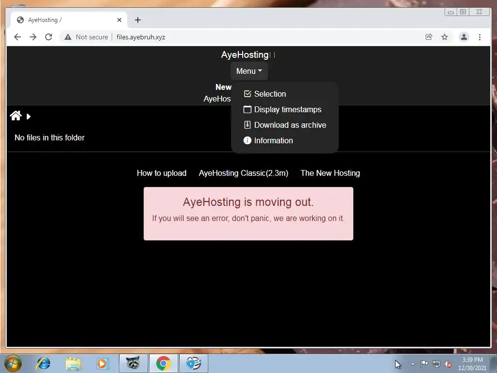Visit AyeHosting Classic(2.3m) link
497x373 pixels.
tap(244, 173)
